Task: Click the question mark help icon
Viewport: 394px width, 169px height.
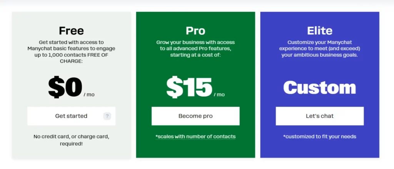Action: click(x=107, y=116)
